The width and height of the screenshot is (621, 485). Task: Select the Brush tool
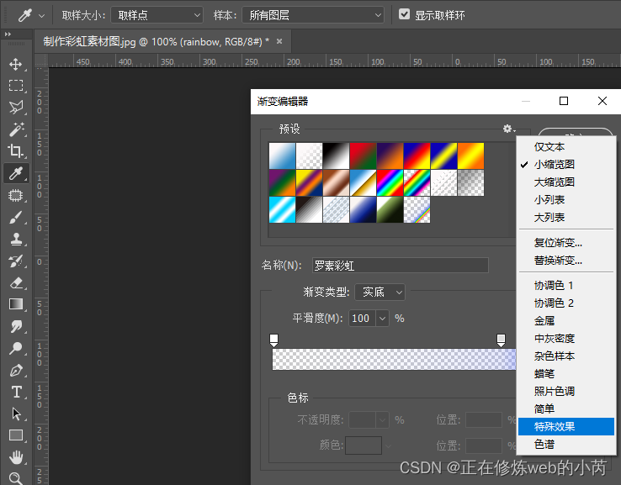(x=16, y=218)
